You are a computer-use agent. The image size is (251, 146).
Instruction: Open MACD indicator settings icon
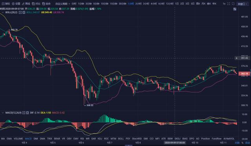click(24, 113)
